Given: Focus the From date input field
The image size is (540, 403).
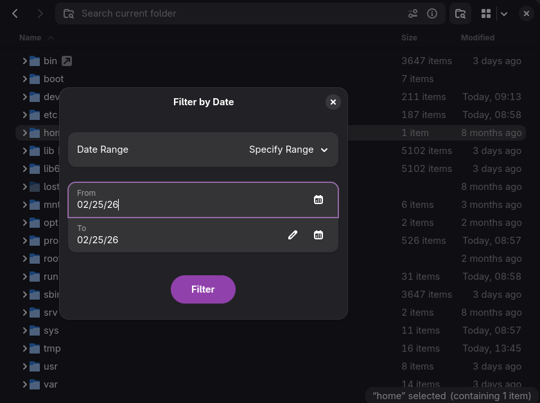Looking at the screenshot, I should tap(203, 200).
